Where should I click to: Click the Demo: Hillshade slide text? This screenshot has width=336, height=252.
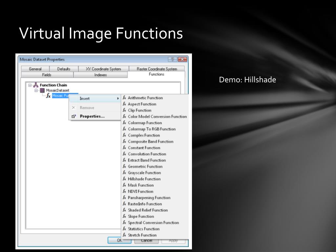pyautogui.click(x=247, y=80)
